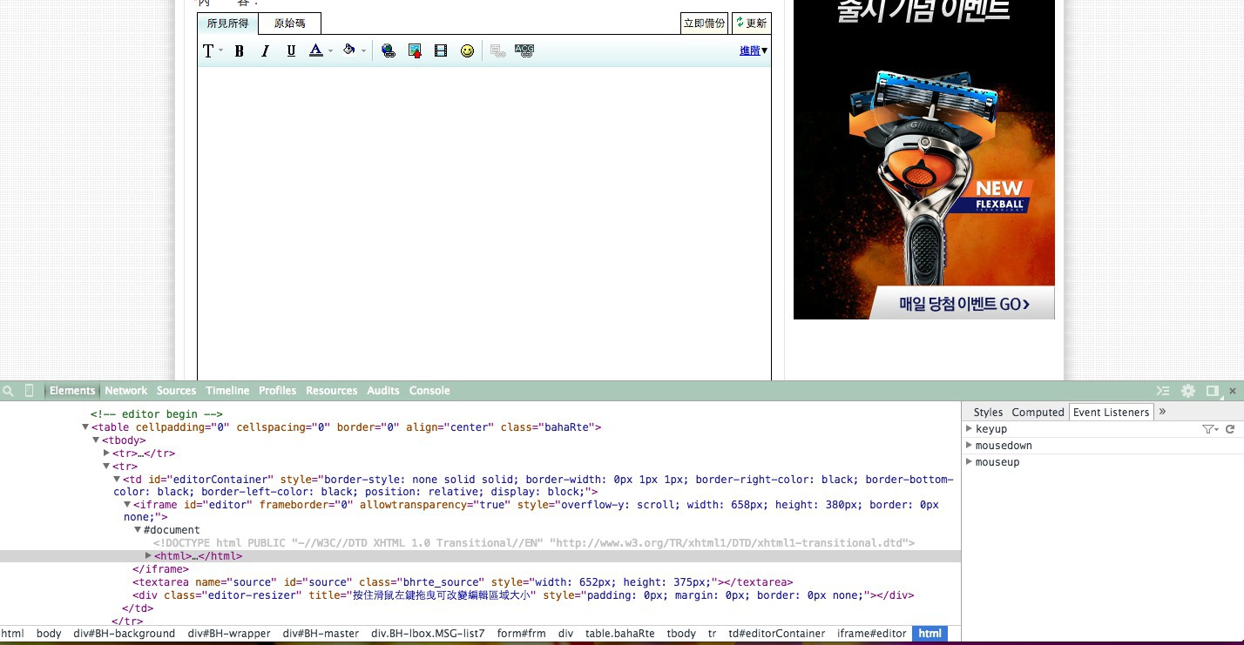Click the 立即備份 backup button
This screenshot has width=1244, height=645.
[x=704, y=24]
